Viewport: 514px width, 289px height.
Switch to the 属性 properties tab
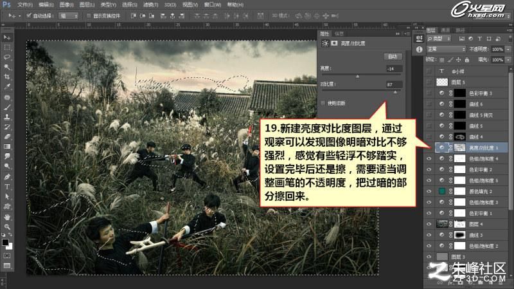[x=324, y=33]
